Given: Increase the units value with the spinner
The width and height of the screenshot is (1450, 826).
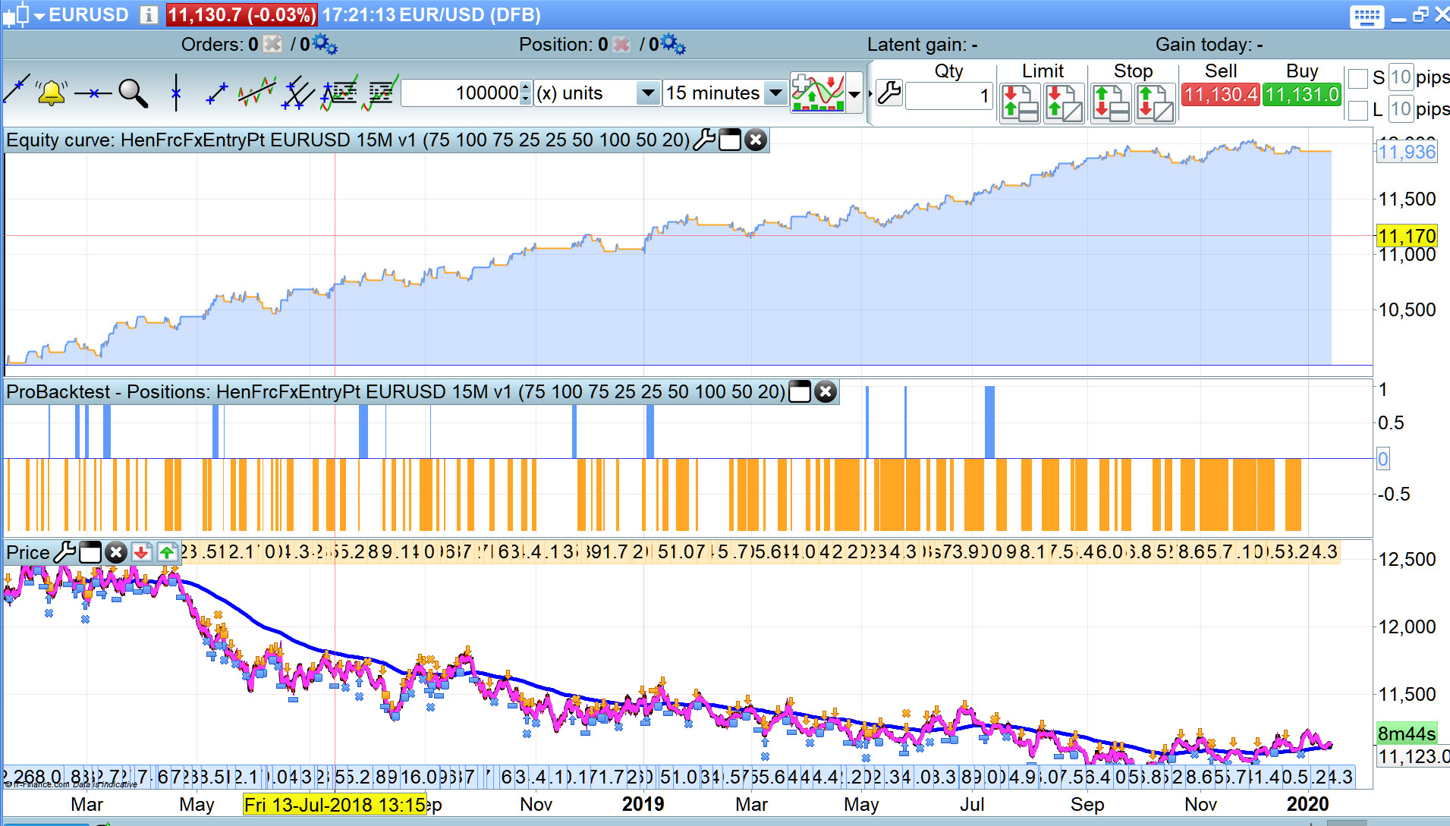Looking at the screenshot, I should [525, 87].
